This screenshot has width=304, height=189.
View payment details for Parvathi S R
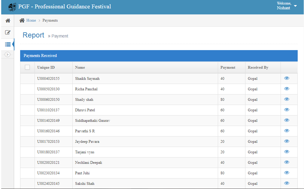(x=287, y=131)
